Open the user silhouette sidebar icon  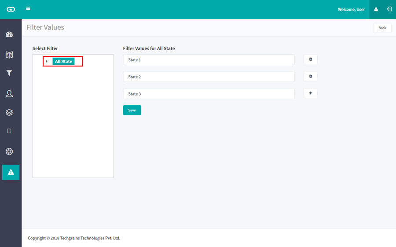(x=9, y=94)
